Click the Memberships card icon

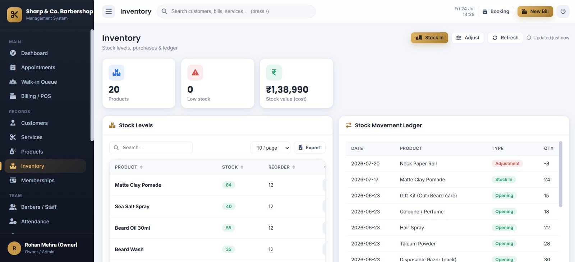(13, 180)
